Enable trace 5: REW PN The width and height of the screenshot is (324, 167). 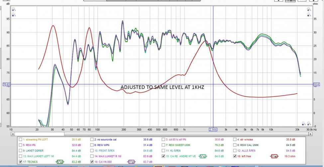coord(20,145)
